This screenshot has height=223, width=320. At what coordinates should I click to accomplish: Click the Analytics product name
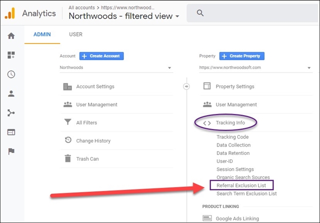point(39,13)
